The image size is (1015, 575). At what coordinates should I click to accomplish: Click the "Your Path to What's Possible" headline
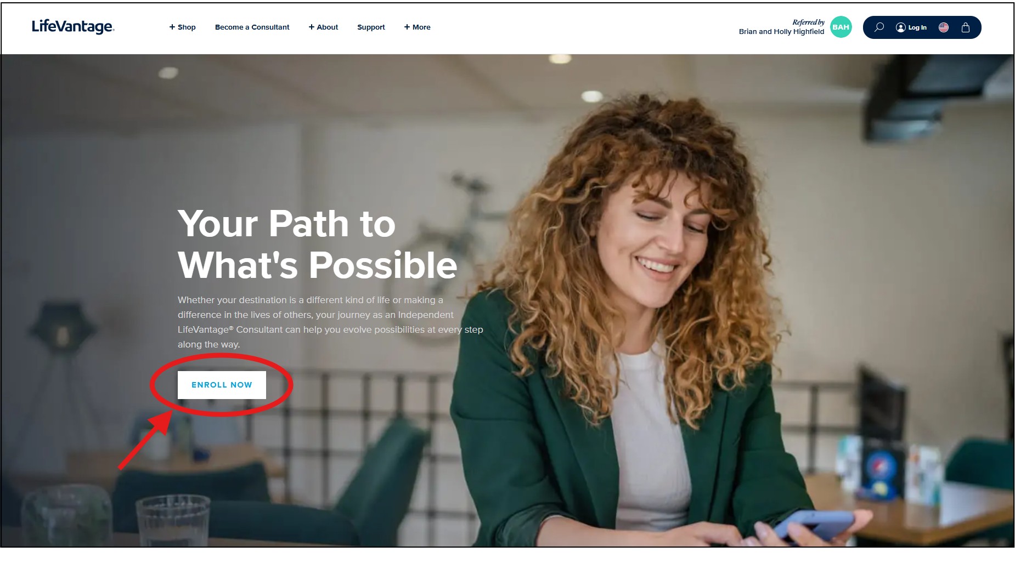point(317,244)
